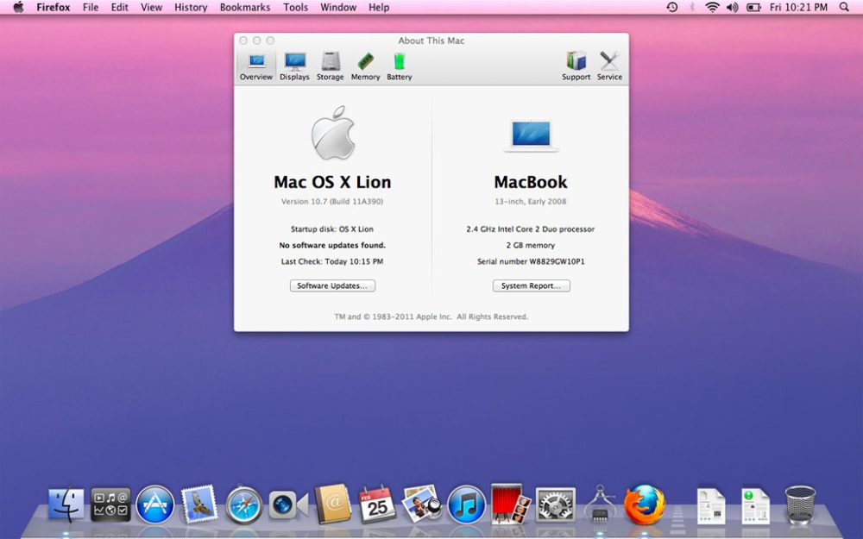The image size is (863, 539).
Task: Select the Displays tab
Action: tap(294, 64)
